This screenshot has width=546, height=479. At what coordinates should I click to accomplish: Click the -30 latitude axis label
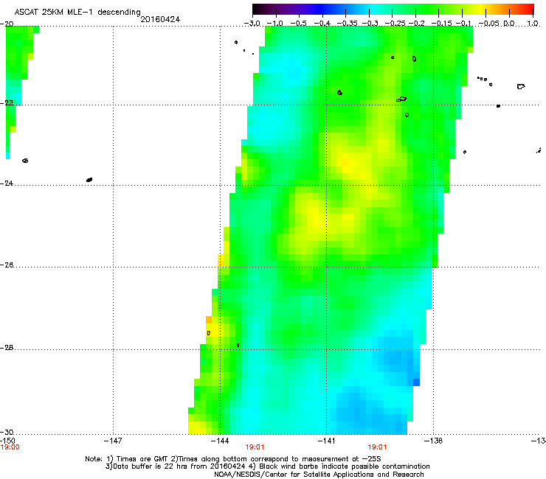[7, 432]
